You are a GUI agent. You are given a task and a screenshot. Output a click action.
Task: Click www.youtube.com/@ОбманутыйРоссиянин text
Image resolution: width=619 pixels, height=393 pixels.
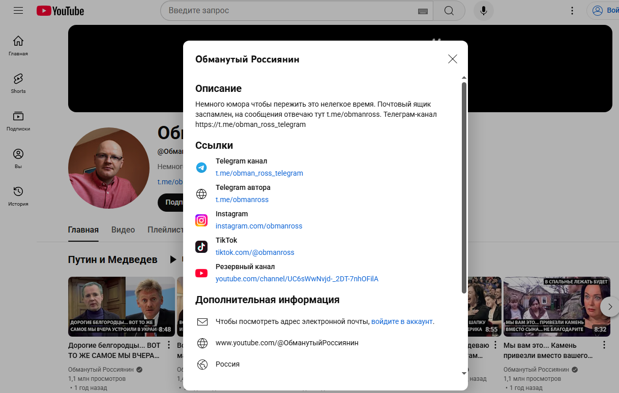click(x=287, y=343)
